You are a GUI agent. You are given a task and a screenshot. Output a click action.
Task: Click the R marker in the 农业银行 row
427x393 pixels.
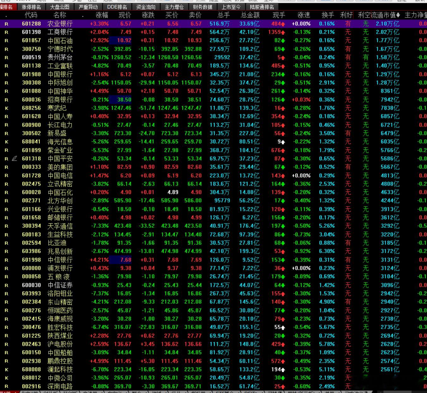pos(7,24)
